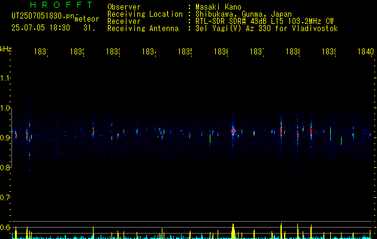Click the kHz axis unit label

click(x=6, y=49)
